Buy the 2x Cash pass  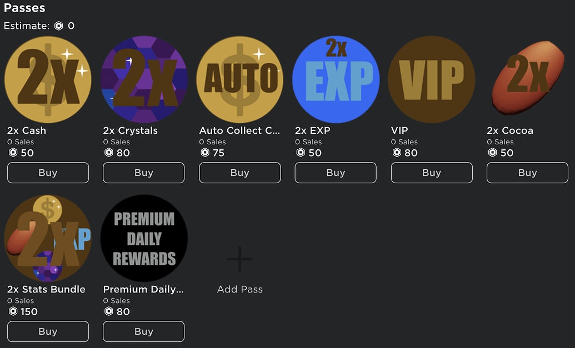coord(48,173)
